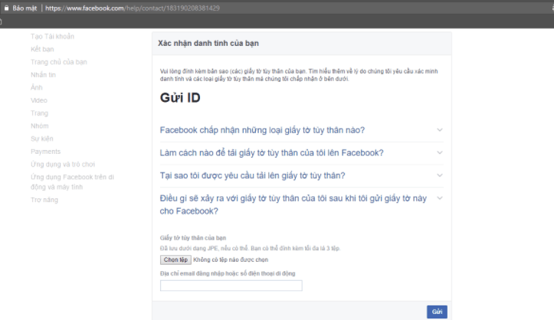Click chevron beside how to upload ID question
The width and height of the screenshot is (554, 320).
pyautogui.click(x=440, y=152)
